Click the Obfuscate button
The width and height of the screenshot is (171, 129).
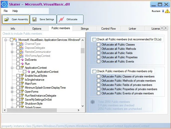tap(70, 19)
